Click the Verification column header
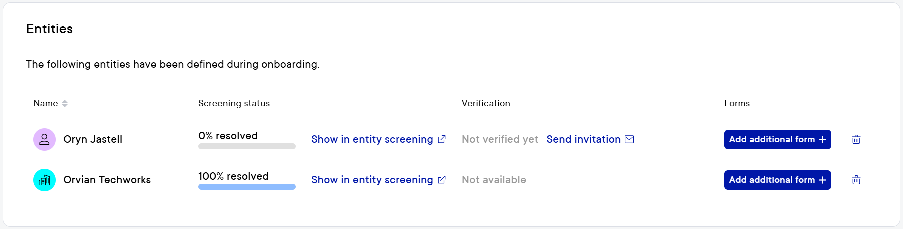Image resolution: width=903 pixels, height=229 pixels. [486, 103]
